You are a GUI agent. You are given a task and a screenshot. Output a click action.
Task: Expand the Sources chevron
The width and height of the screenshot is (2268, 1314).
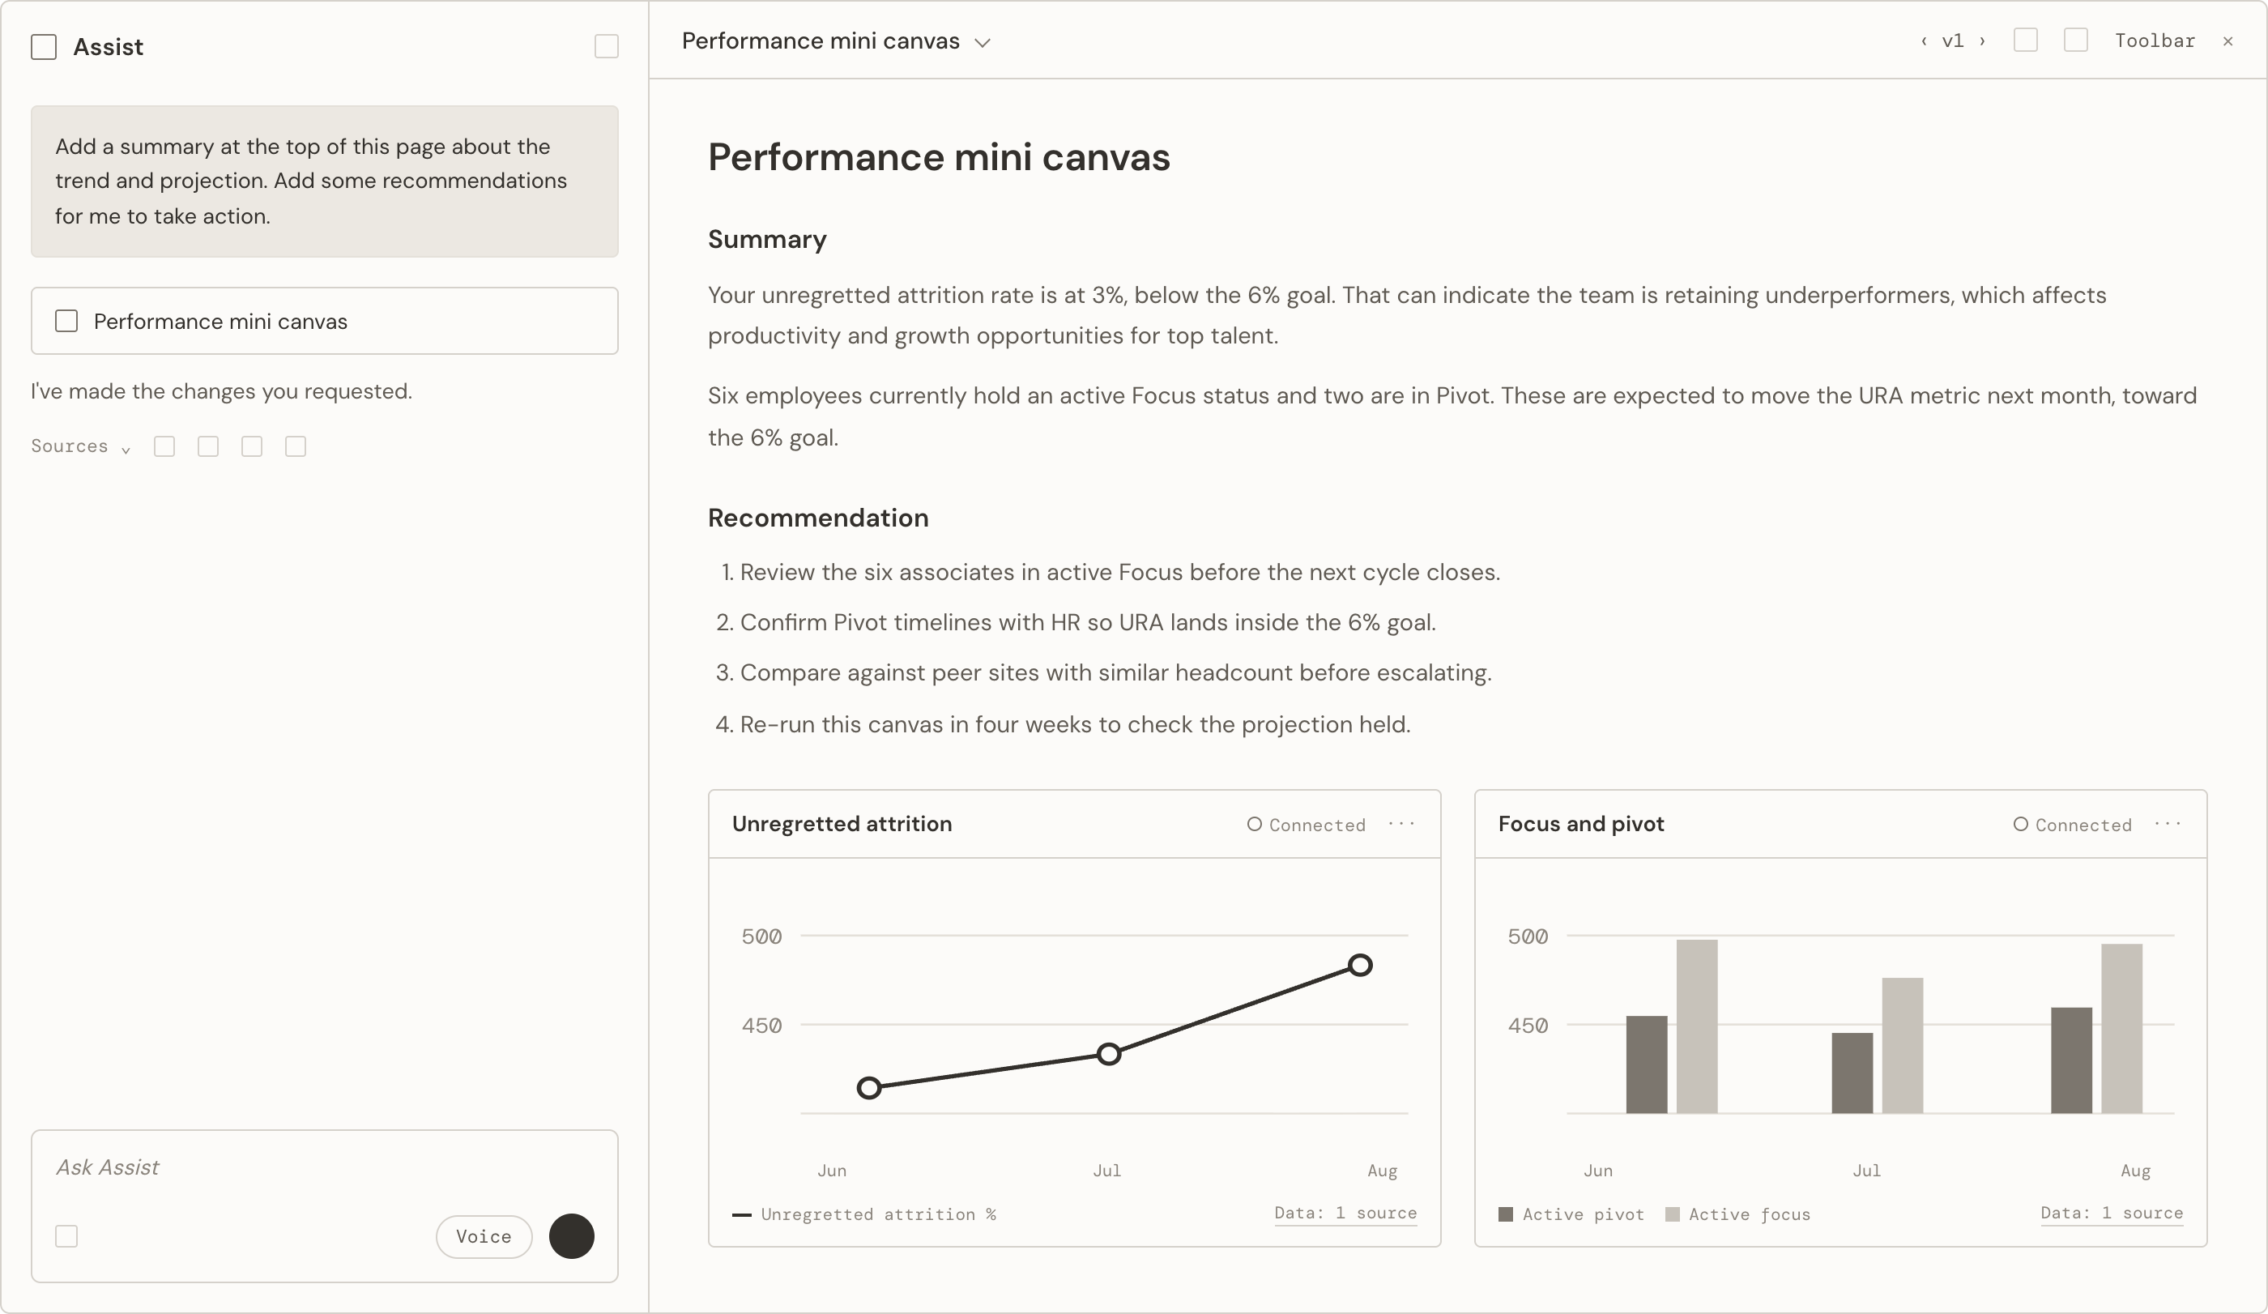coord(126,449)
